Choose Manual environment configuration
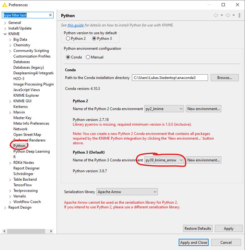 click(88, 57)
